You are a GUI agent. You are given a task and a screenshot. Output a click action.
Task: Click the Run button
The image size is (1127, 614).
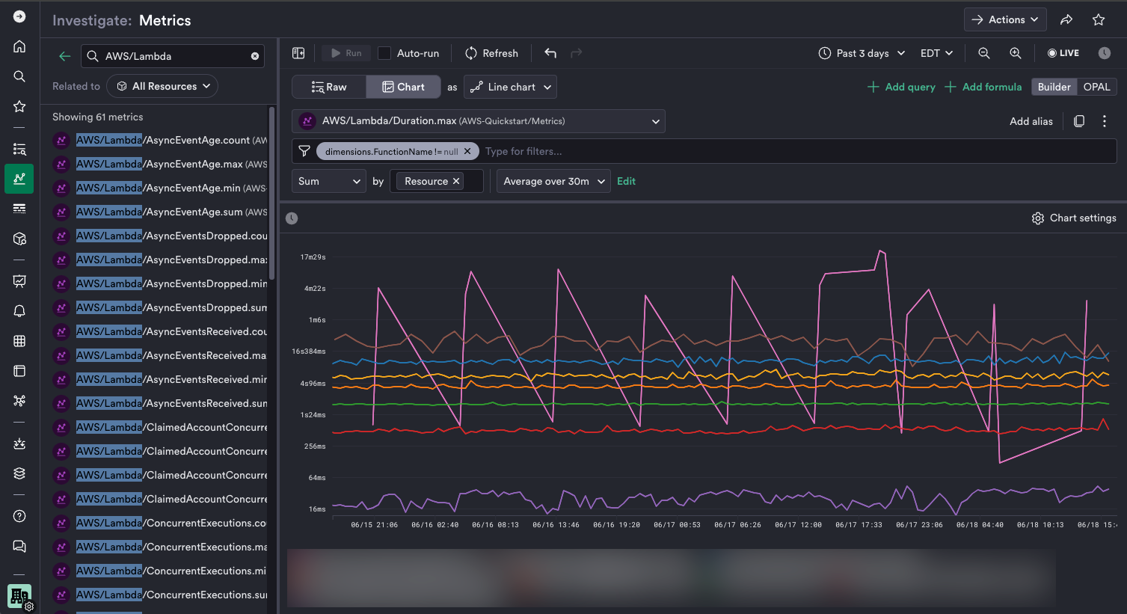point(346,53)
